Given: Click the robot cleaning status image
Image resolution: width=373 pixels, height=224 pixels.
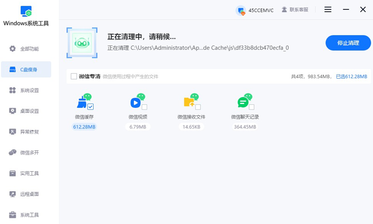Looking at the screenshot, I should [82, 43].
